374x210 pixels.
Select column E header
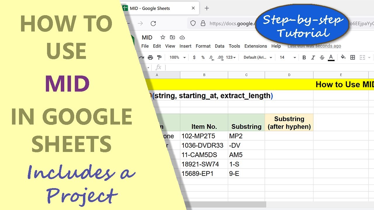tap(341, 75)
